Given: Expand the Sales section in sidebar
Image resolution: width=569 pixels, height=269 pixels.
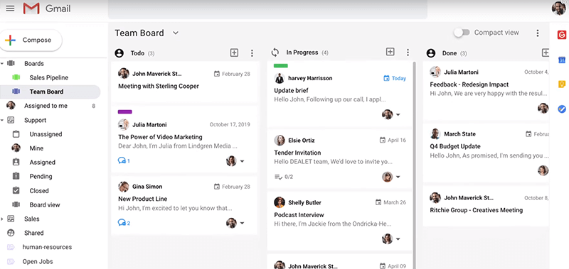Looking at the screenshot, I should point(2,219).
